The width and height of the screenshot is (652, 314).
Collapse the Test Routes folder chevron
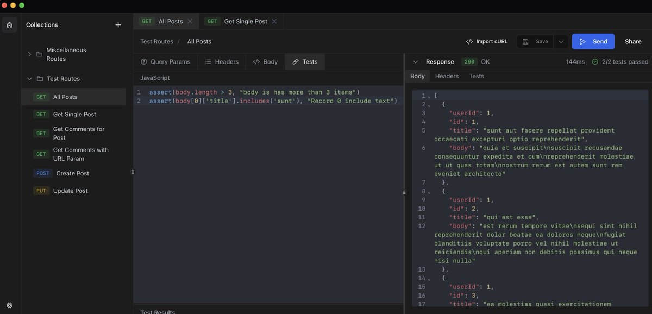[x=30, y=79]
